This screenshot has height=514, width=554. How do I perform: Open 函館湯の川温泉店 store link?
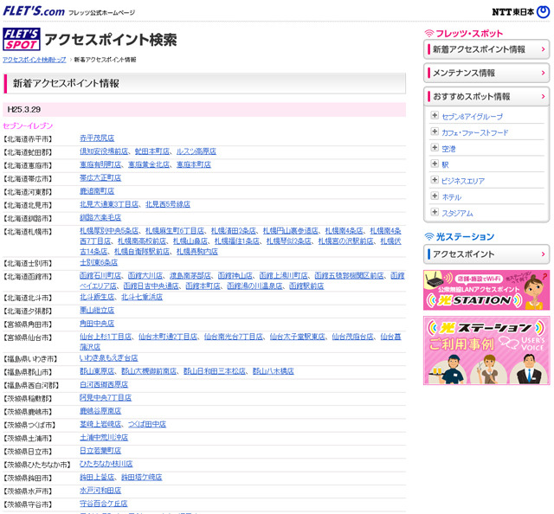coord(254,286)
